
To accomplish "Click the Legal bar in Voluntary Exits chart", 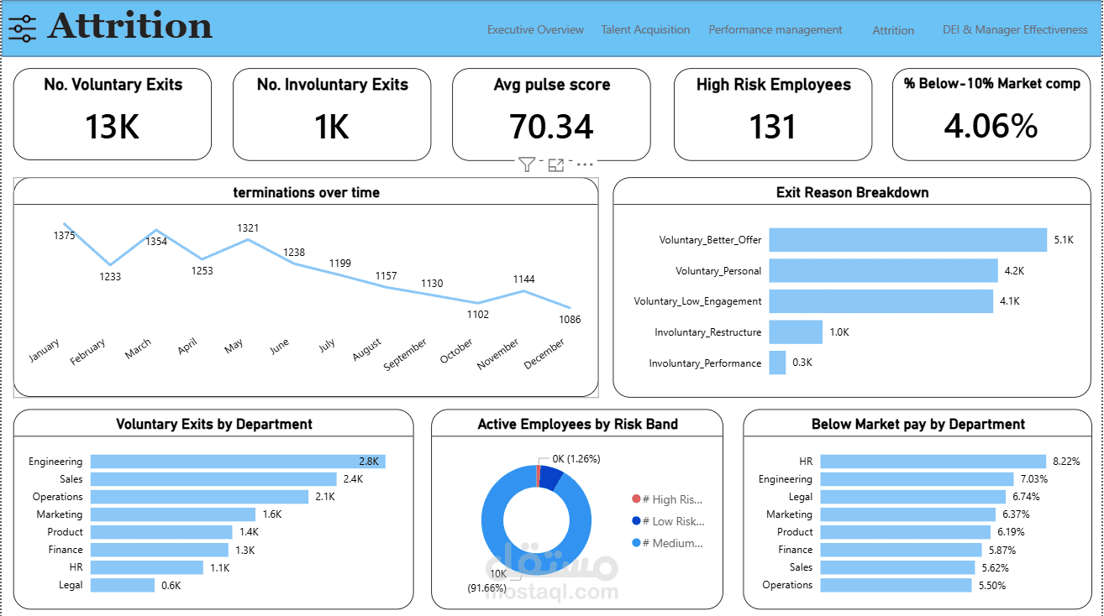I will coord(123,585).
